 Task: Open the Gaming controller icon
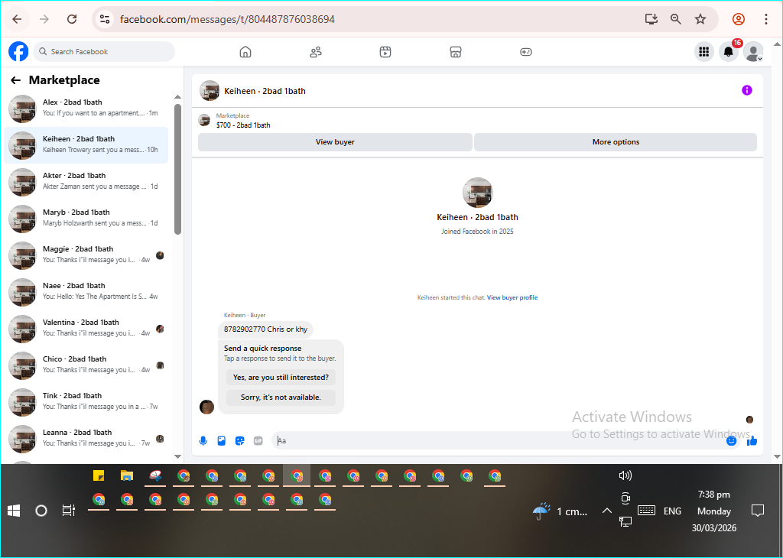[x=526, y=52]
